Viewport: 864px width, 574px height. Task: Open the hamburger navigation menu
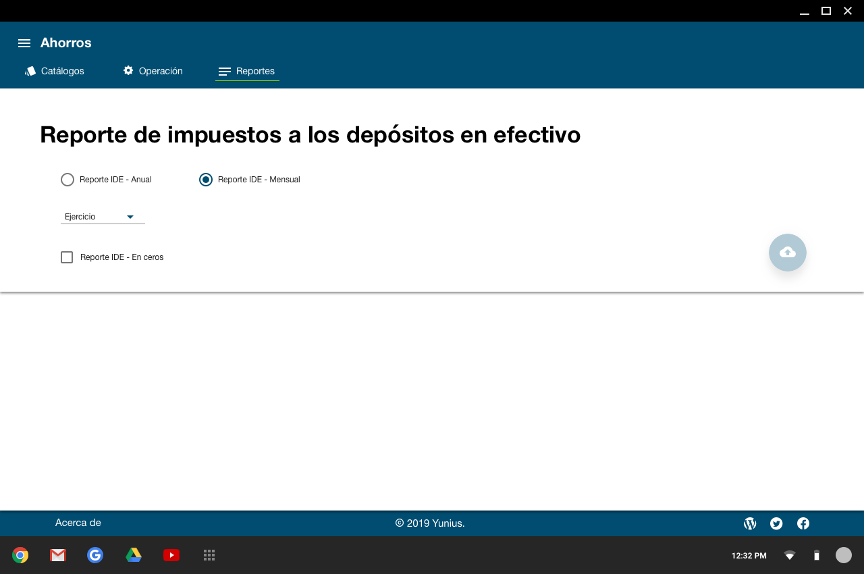tap(24, 43)
